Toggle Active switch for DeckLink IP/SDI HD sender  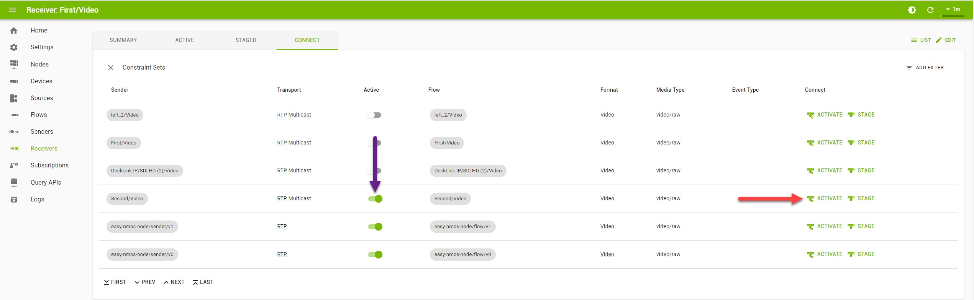pyautogui.click(x=374, y=171)
